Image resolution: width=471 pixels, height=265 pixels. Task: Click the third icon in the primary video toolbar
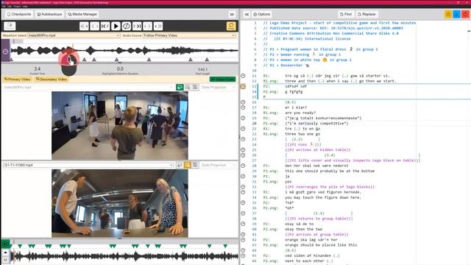point(195,87)
